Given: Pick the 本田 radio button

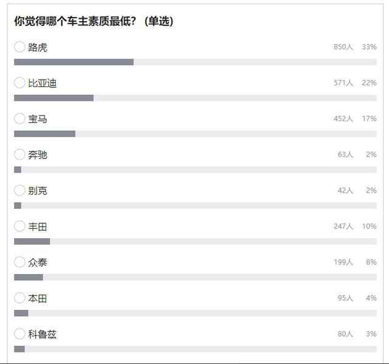Looking at the screenshot, I should 19,298.
